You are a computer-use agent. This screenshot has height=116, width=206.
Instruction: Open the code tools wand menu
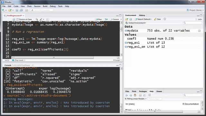(x=42, y=19)
